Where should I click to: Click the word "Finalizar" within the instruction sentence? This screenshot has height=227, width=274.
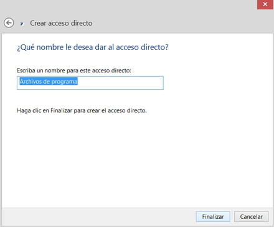[x=62, y=110]
